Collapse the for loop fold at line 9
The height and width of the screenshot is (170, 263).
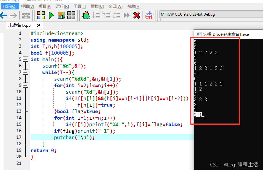(25, 85)
